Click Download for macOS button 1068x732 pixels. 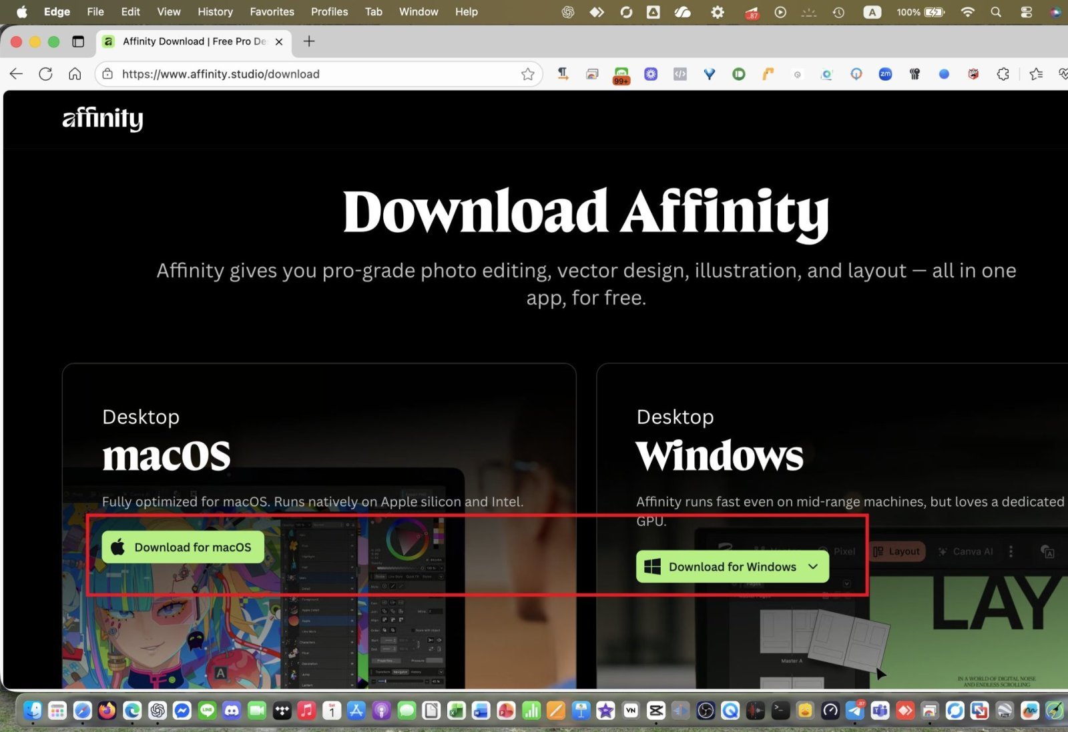183,547
